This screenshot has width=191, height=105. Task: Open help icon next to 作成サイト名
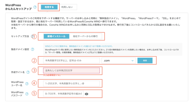click(28, 72)
